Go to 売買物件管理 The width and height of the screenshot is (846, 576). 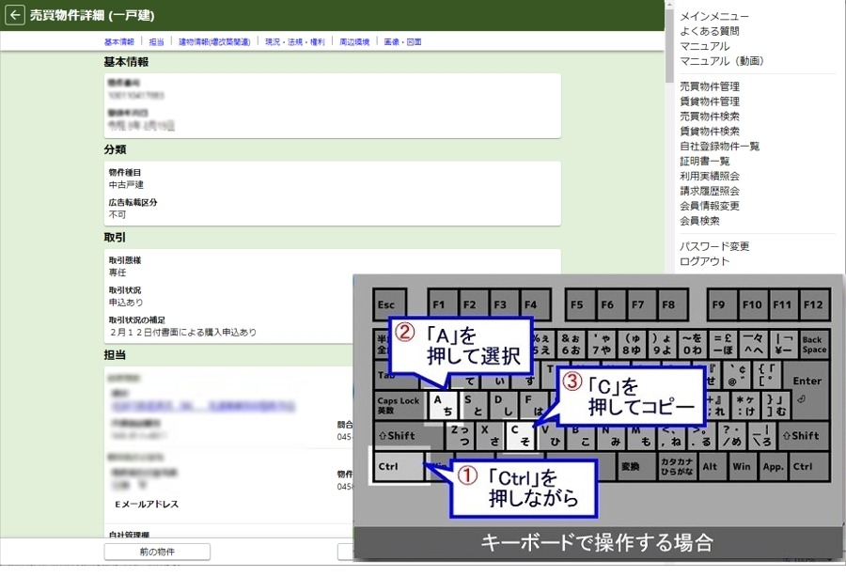(x=709, y=86)
